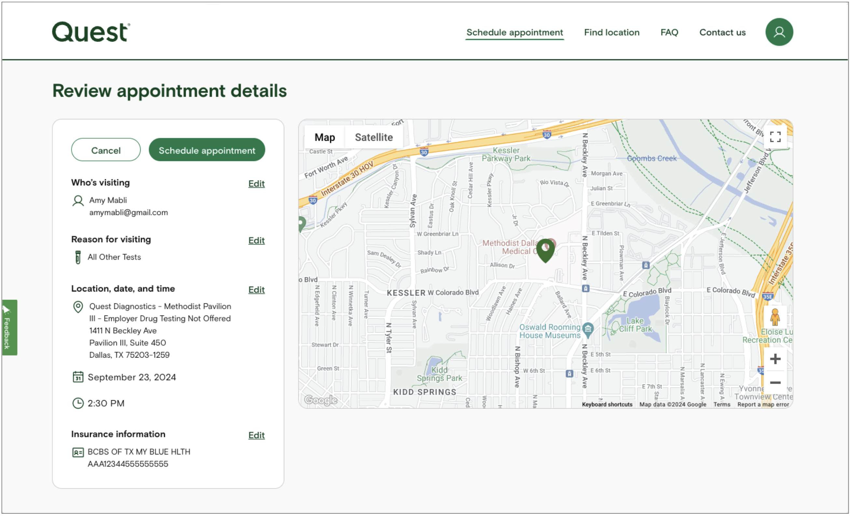Image resolution: width=850 pixels, height=516 pixels.
Task: Click the transit stop icon near W 6th St
Action: point(569,373)
